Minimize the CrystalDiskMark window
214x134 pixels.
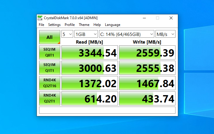[144, 18]
